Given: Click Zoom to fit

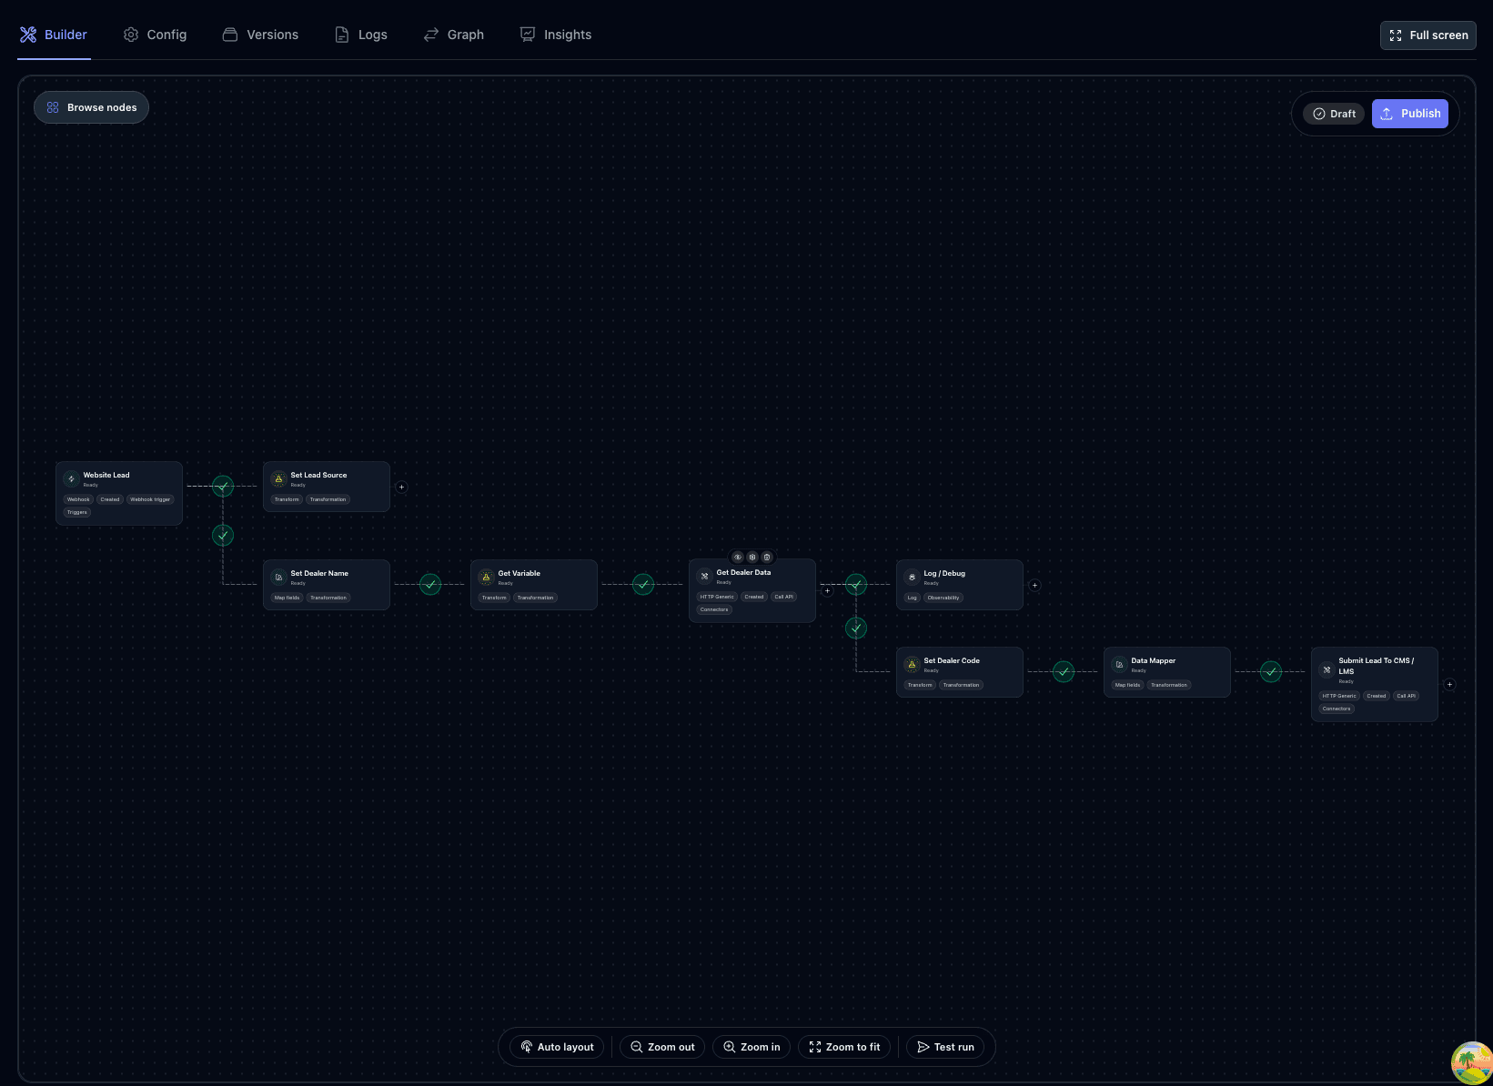Looking at the screenshot, I should coord(844,1047).
